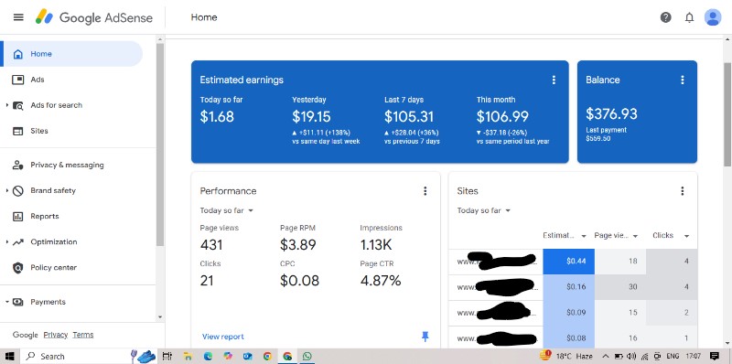Click the View report link

click(x=222, y=337)
